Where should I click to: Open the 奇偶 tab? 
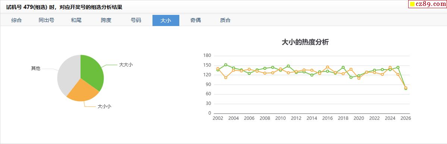[196, 20]
